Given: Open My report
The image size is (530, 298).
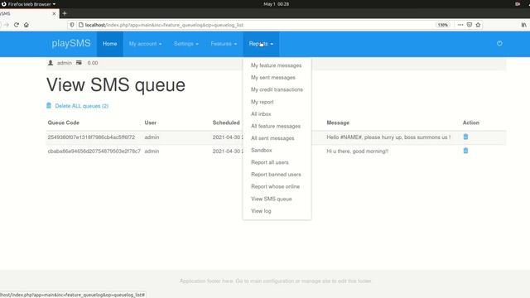Looking at the screenshot, I should (x=262, y=102).
